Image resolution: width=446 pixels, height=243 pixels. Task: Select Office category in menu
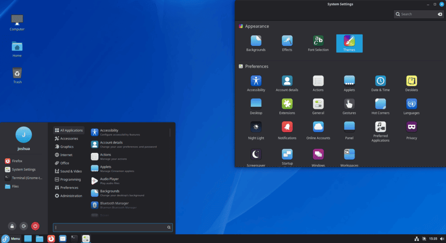pos(62,163)
